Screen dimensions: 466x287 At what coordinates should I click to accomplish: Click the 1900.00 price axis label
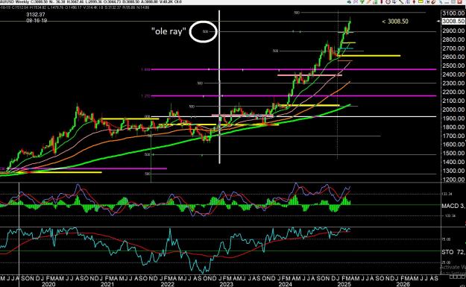[453, 119]
